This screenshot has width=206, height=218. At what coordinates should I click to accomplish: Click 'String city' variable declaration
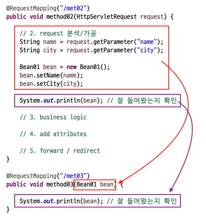click(38, 50)
